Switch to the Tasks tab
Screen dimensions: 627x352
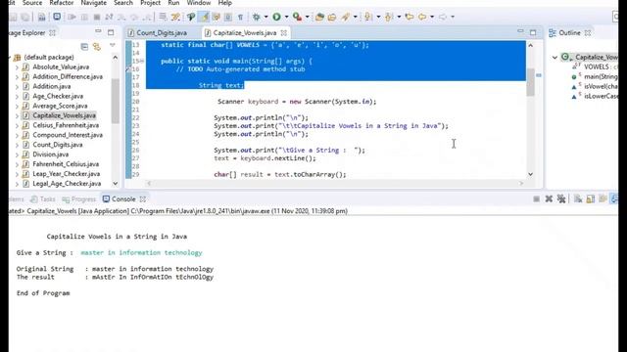coord(43,198)
